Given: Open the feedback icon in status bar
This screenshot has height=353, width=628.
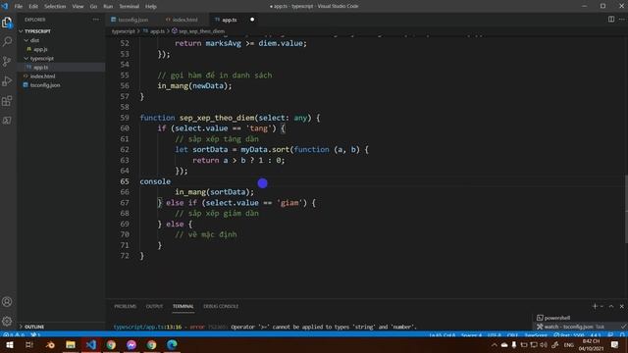Looking at the screenshot, I should [x=610, y=335].
